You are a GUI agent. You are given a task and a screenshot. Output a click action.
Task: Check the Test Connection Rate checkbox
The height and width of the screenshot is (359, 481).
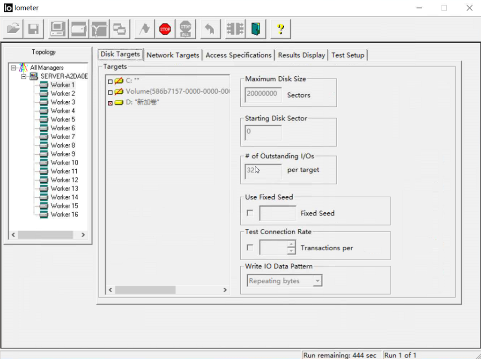pyautogui.click(x=250, y=247)
